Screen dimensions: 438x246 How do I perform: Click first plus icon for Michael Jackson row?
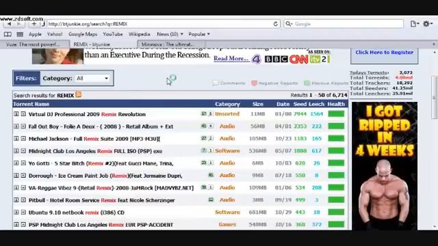[x=16, y=139]
